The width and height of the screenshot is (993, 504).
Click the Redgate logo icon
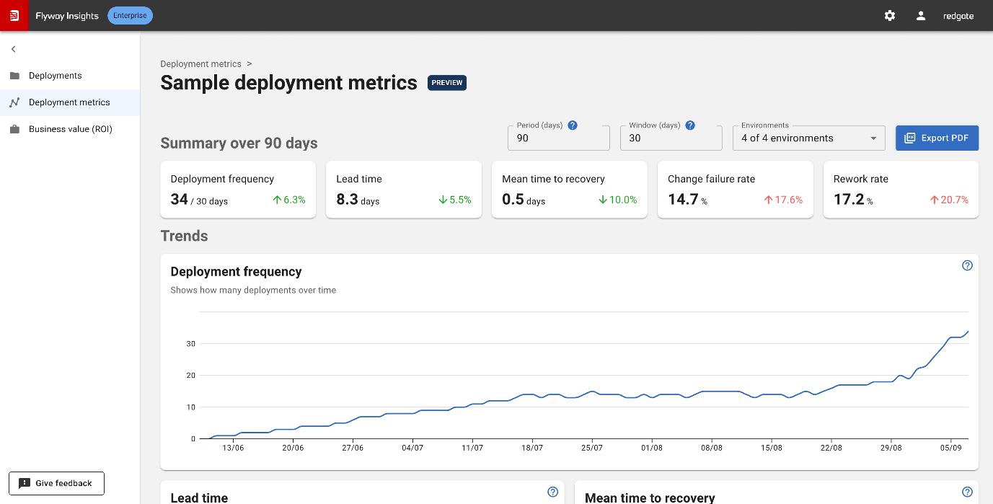pyautogui.click(x=14, y=15)
